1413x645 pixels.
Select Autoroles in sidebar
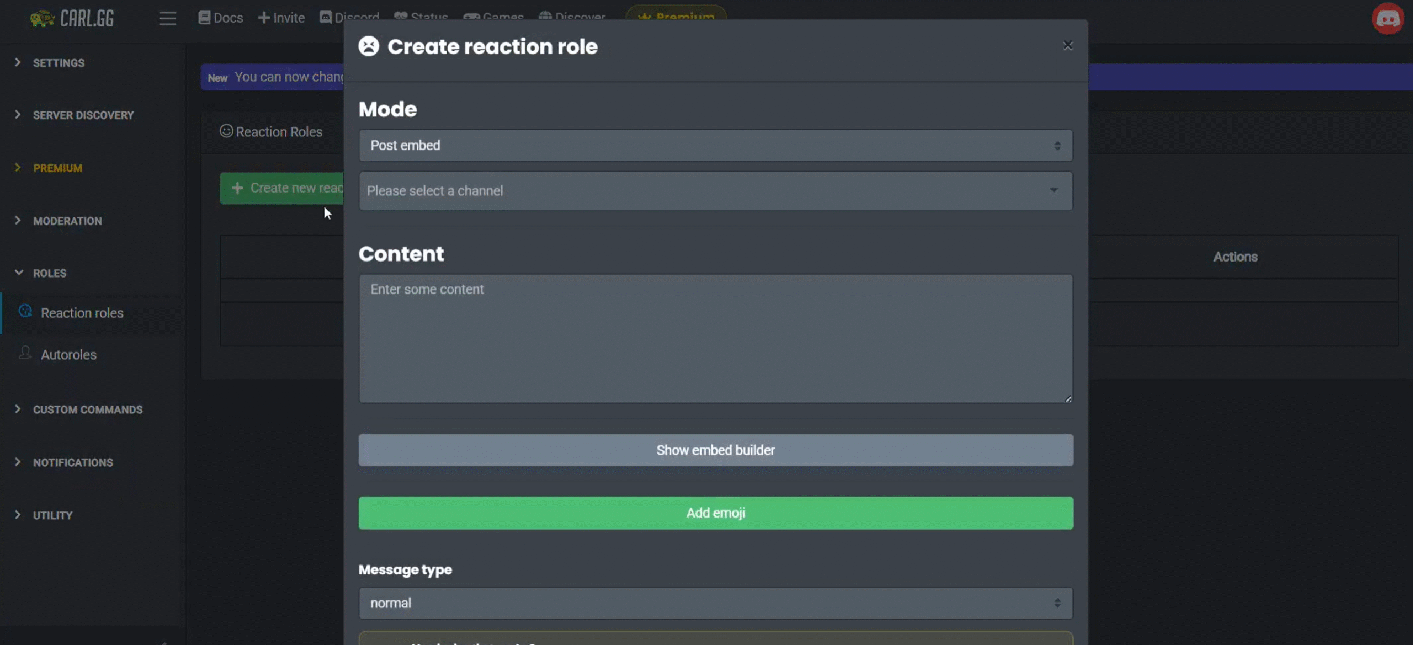68,355
